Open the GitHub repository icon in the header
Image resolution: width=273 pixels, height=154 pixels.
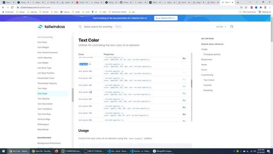click(x=232, y=27)
